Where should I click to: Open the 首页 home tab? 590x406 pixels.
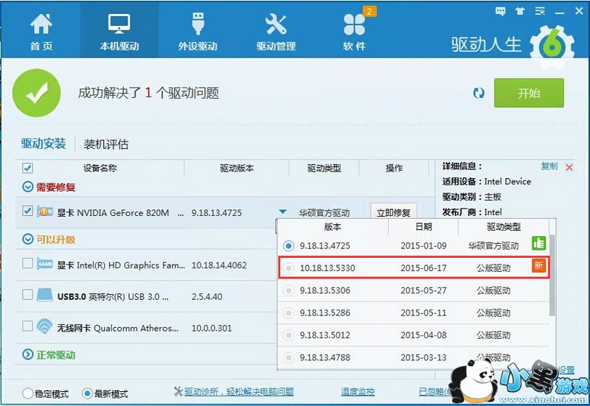[x=41, y=32]
